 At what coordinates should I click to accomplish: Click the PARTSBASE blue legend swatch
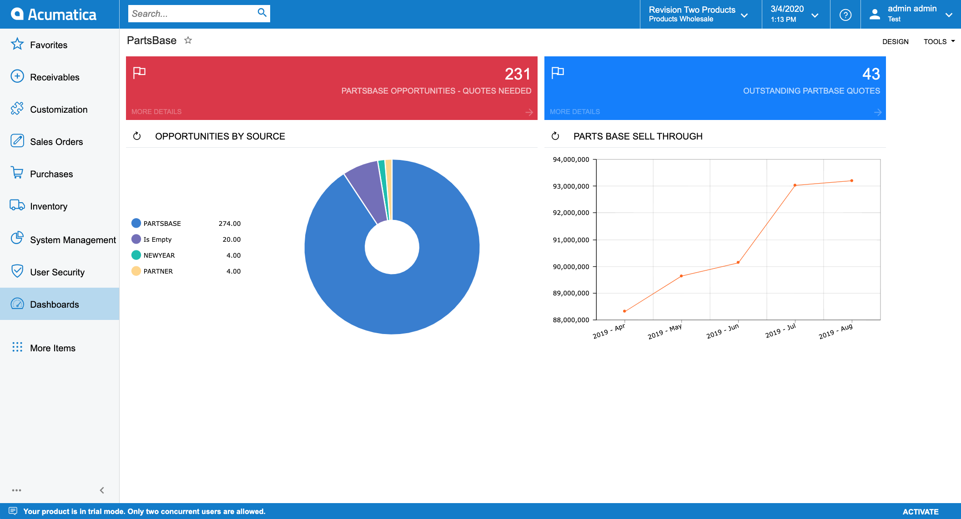pos(136,223)
